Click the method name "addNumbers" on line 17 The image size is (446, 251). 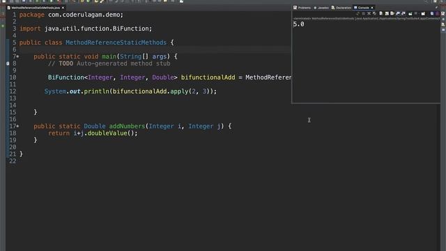(127, 126)
